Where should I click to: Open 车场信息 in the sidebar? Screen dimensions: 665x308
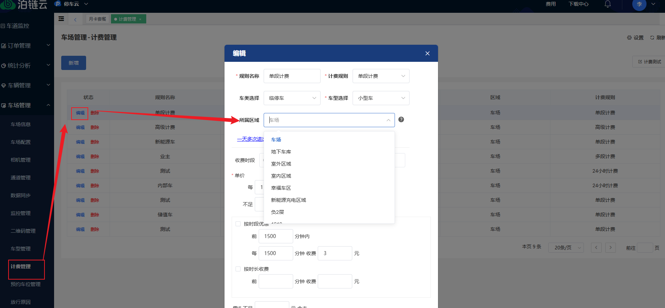[x=21, y=124]
